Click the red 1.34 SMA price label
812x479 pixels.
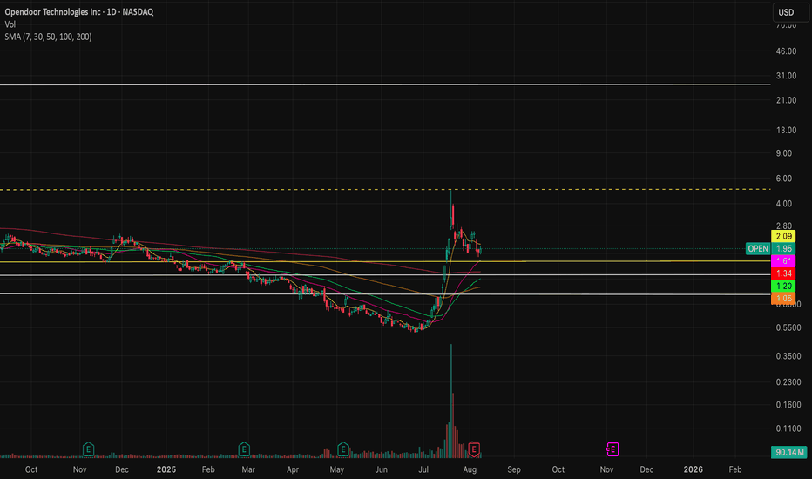click(783, 273)
